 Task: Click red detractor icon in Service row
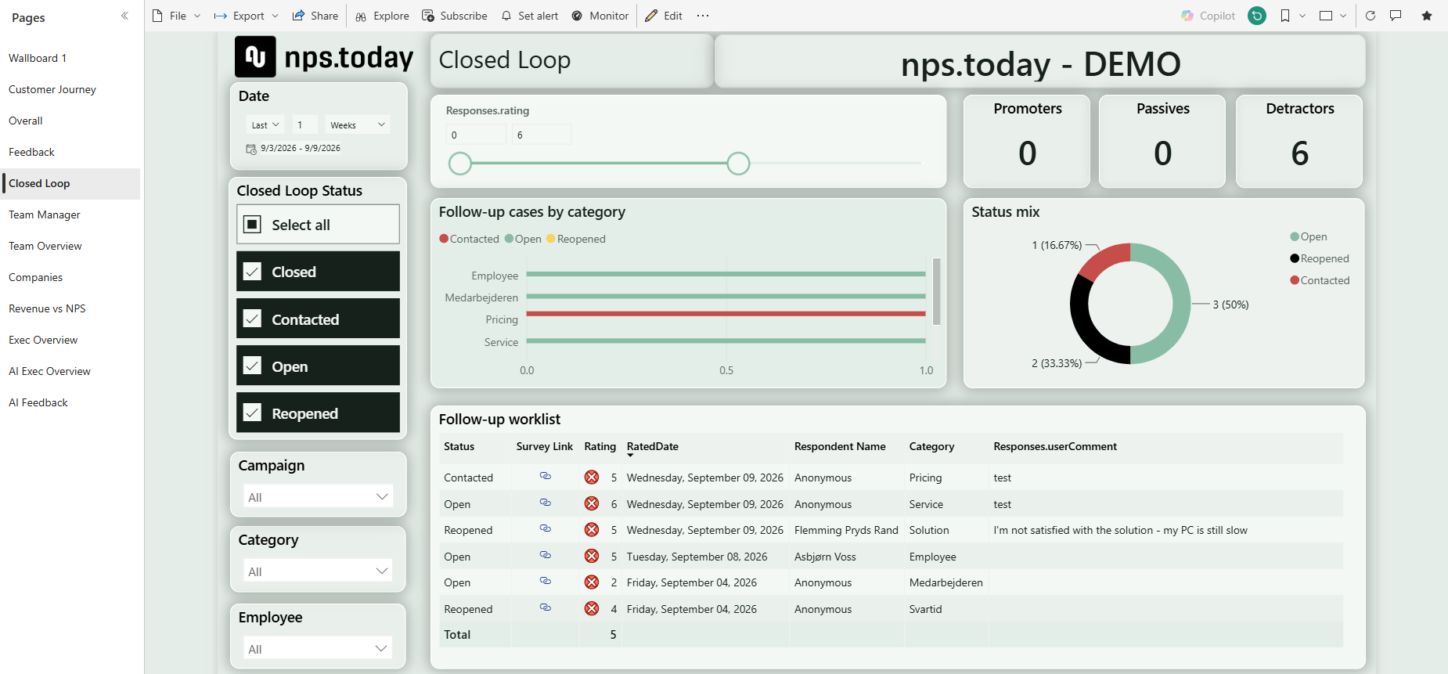click(592, 504)
